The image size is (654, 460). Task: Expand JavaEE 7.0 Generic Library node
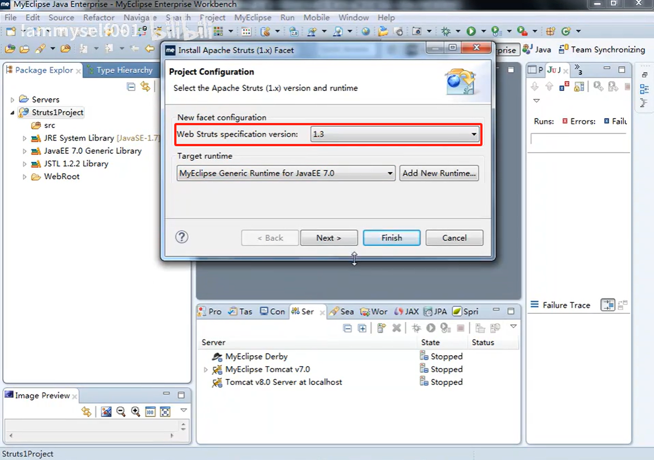point(24,151)
